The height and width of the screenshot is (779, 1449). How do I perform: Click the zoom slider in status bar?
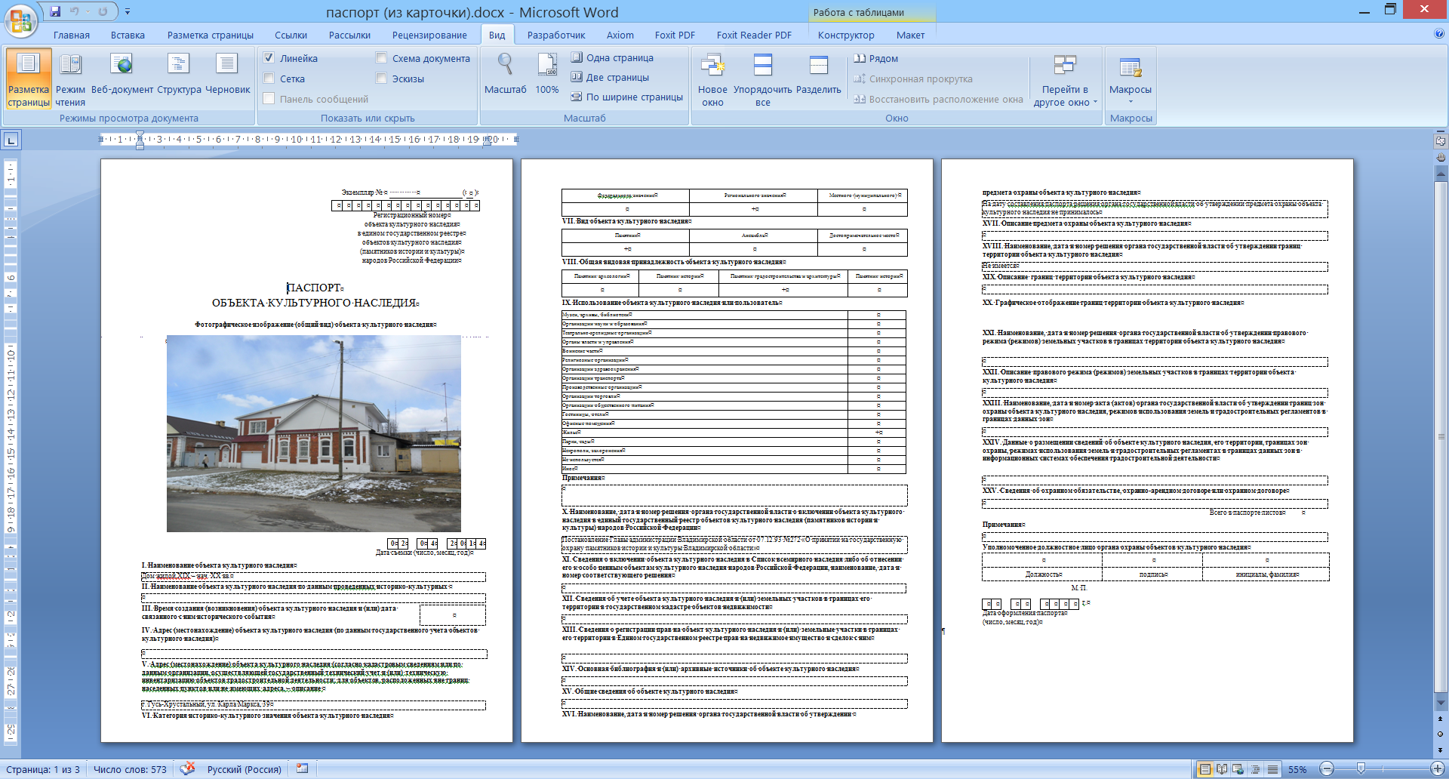pos(1361,769)
